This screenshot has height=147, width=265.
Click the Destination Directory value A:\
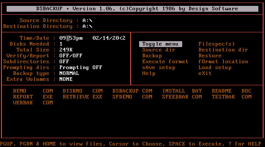[x=87, y=26]
